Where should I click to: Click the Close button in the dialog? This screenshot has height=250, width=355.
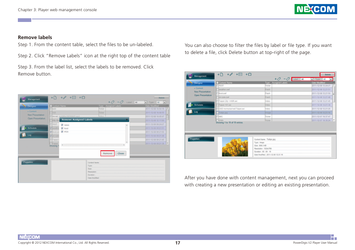121,153
